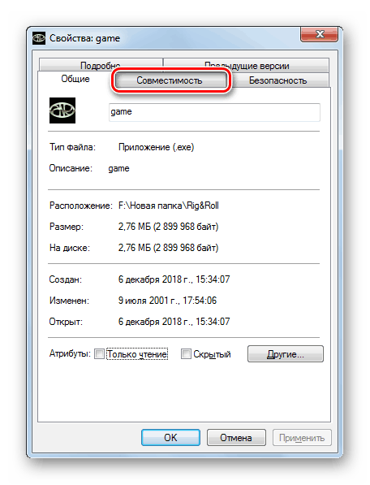Click the path F:\Новая папка\Rig&Roll
Image resolution: width=370 pixels, height=485 pixels.
click(x=169, y=206)
